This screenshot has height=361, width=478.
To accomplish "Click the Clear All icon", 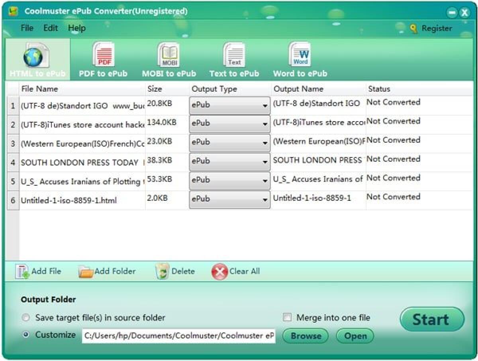I will pyautogui.click(x=219, y=271).
